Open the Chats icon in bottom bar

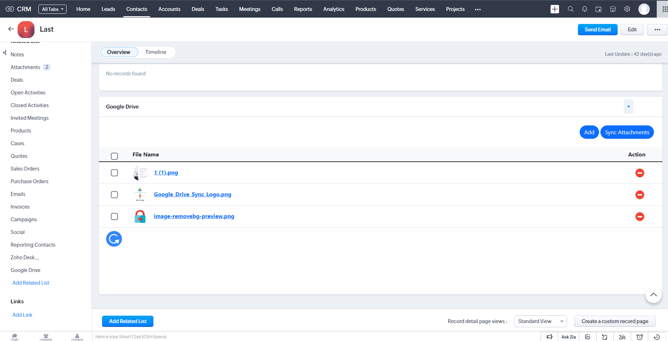14,337
